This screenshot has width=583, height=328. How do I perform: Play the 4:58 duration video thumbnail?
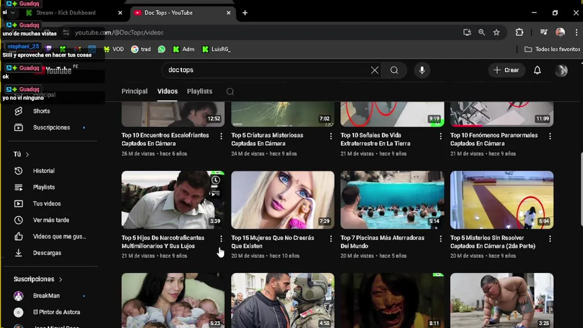[x=283, y=300]
